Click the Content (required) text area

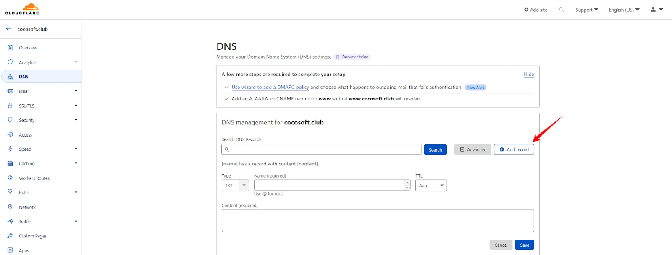378,221
